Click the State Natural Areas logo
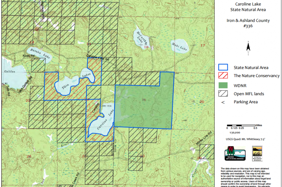This screenshot has width=282, height=187. (258, 153)
